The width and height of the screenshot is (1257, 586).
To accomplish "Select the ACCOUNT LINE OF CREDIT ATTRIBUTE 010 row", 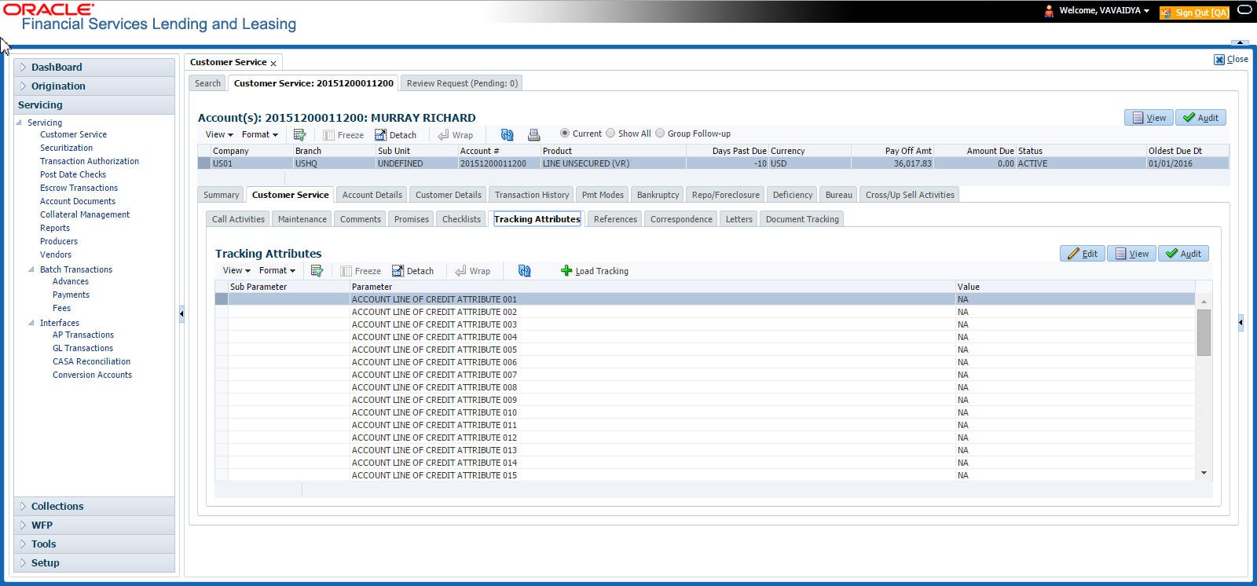I will [705, 412].
